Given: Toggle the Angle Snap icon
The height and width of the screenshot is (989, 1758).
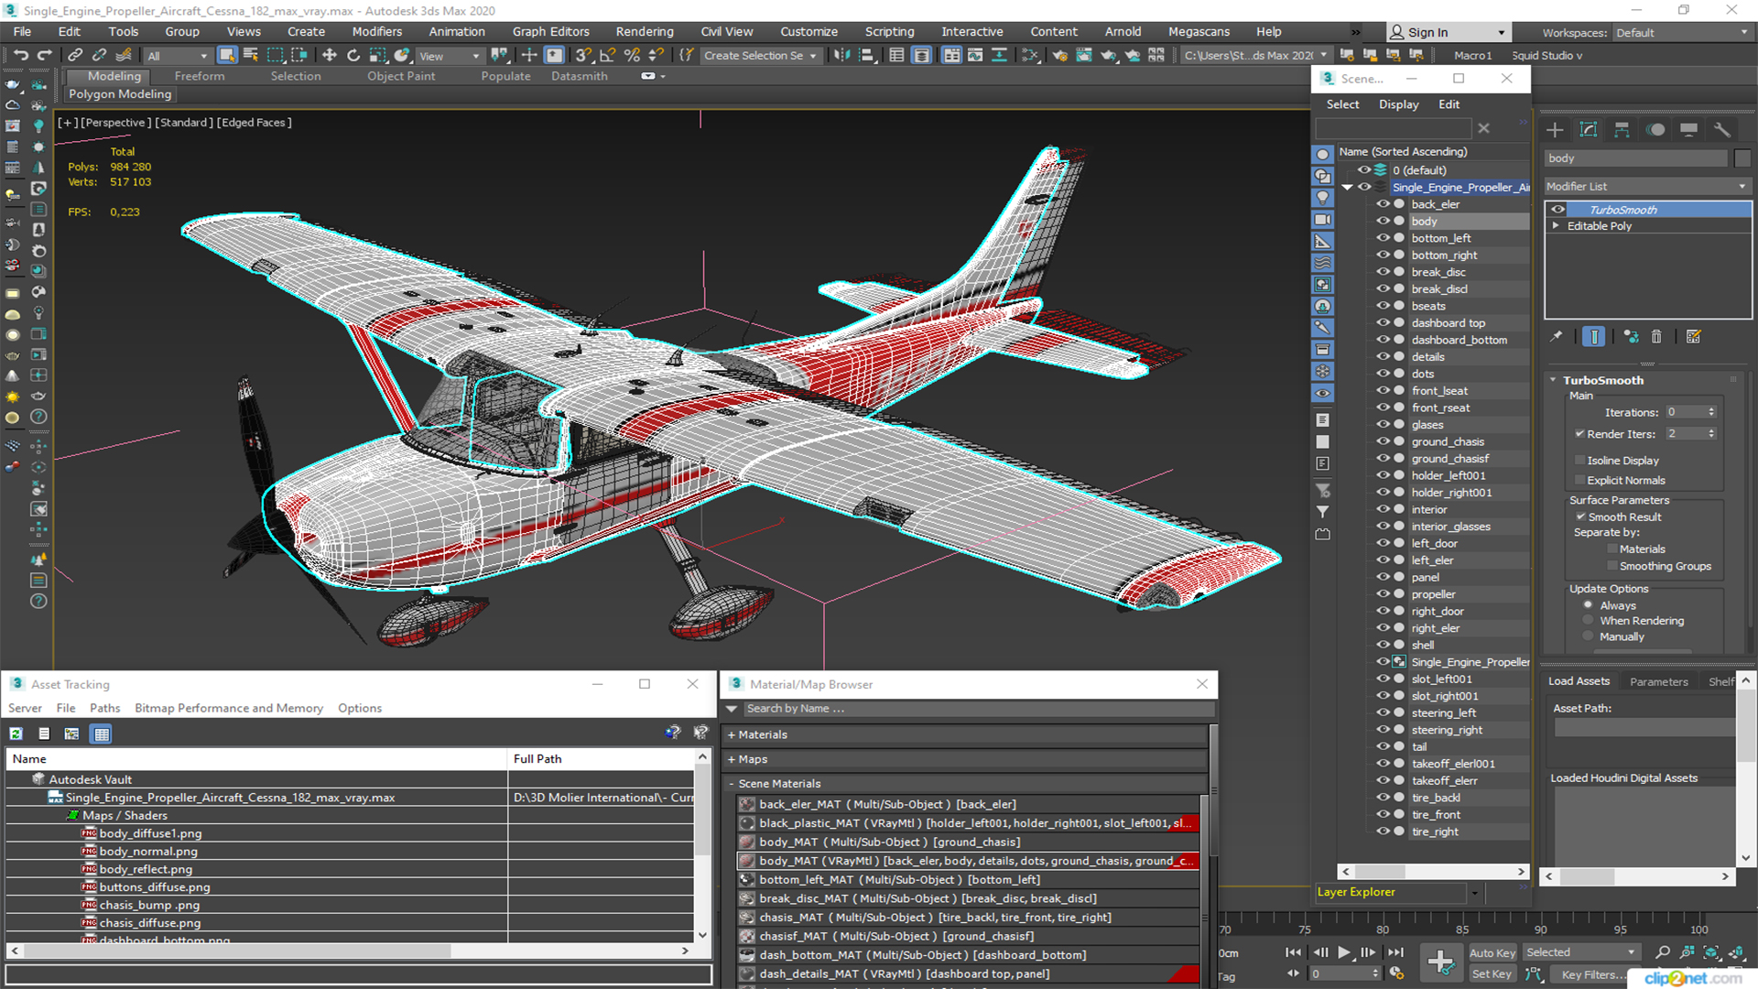Looking at the screenshot, I should 608,55.
